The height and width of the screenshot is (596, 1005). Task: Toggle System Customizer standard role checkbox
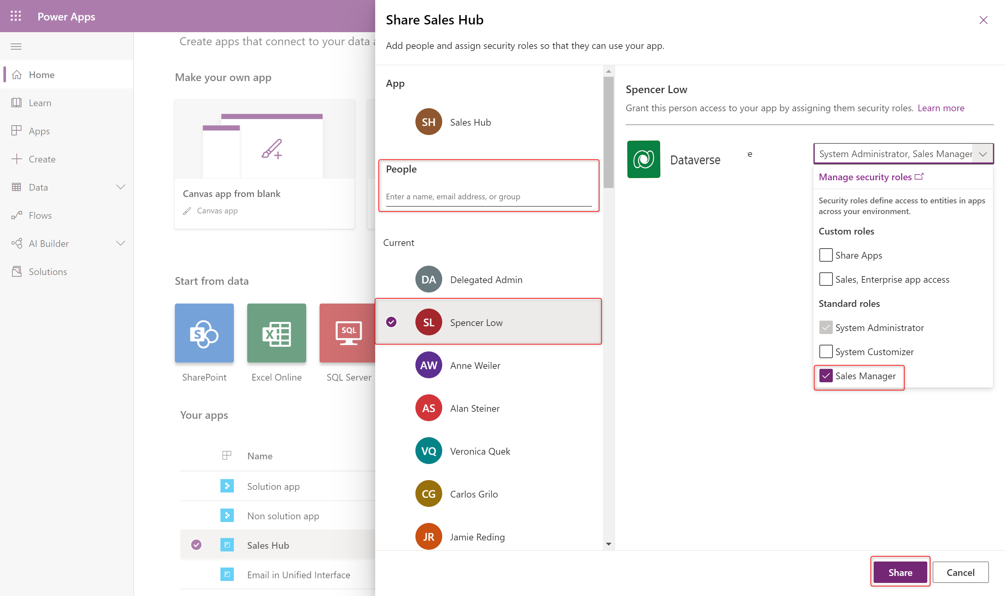click(825, 351)
